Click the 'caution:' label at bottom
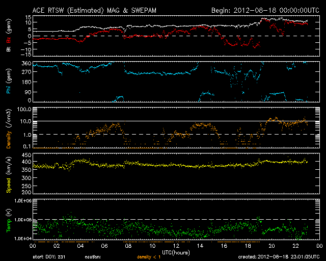 [x=93, y=257]
